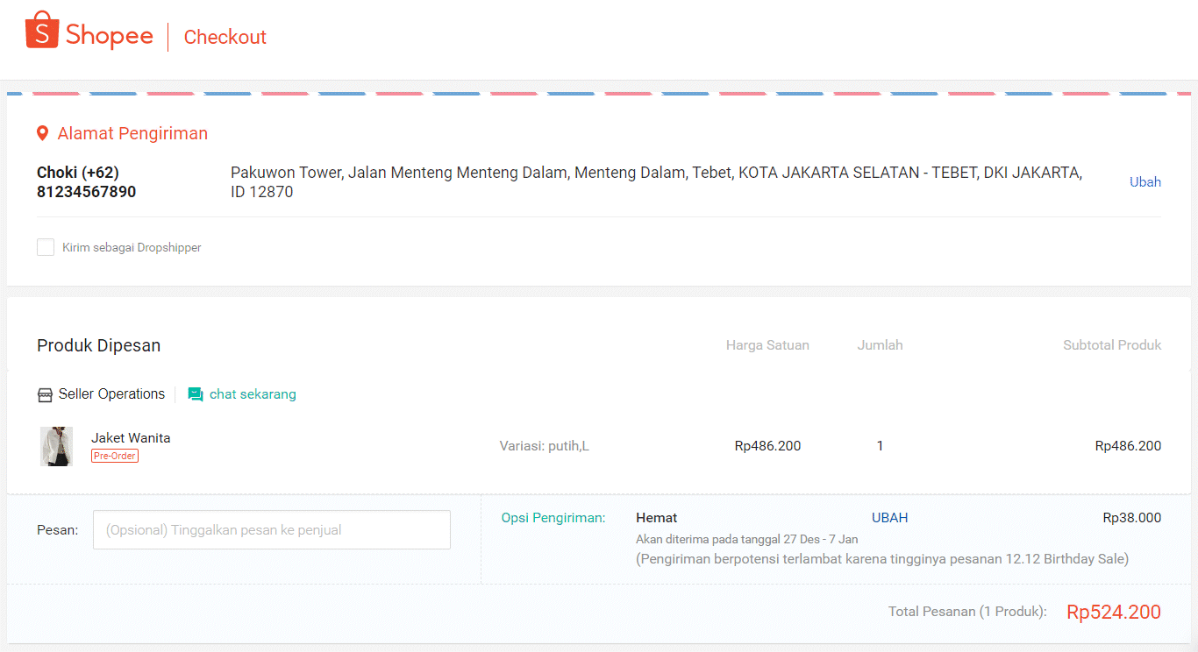Click the Rp524.200 total order amount
Image resolution: width=1198 pixels, height=652 pixels.
1113,612
